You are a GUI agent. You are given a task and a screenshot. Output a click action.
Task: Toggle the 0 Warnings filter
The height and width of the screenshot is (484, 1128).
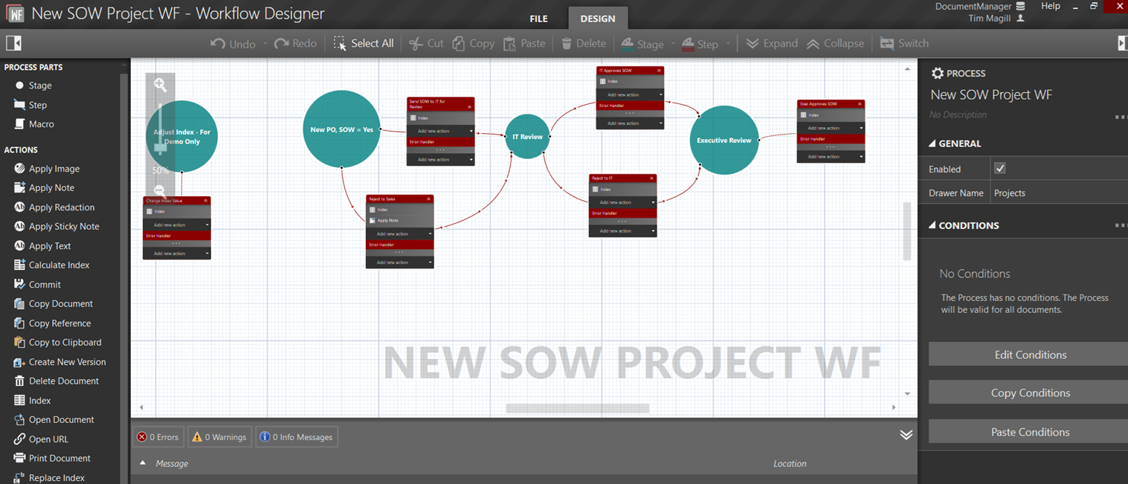(x=219, y=436)
